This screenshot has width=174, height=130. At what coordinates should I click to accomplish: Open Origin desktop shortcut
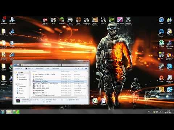161,79
